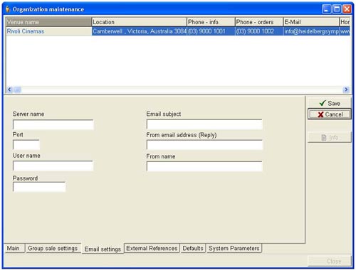Click the E-Mail column header
The height and width of the screenshot is (270, 356).
tap(311, 22)
